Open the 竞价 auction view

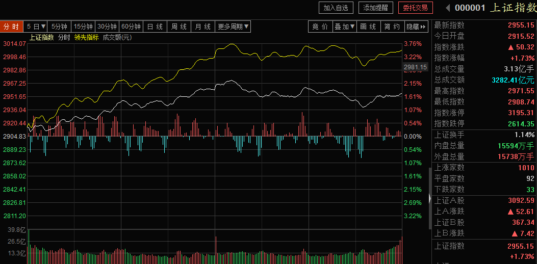coord(320,27)
